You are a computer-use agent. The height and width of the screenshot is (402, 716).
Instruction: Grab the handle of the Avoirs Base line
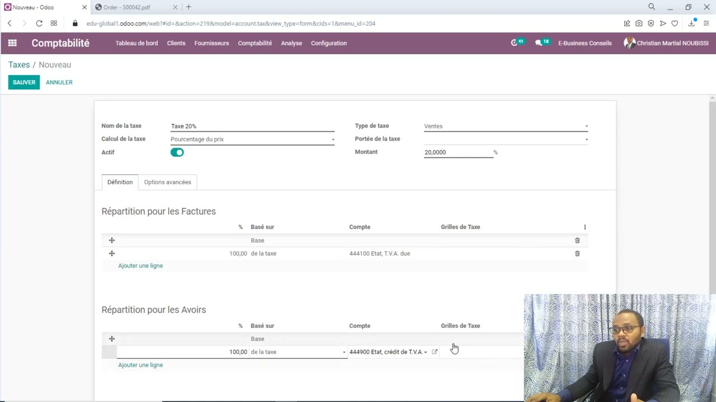click(111, 339)
